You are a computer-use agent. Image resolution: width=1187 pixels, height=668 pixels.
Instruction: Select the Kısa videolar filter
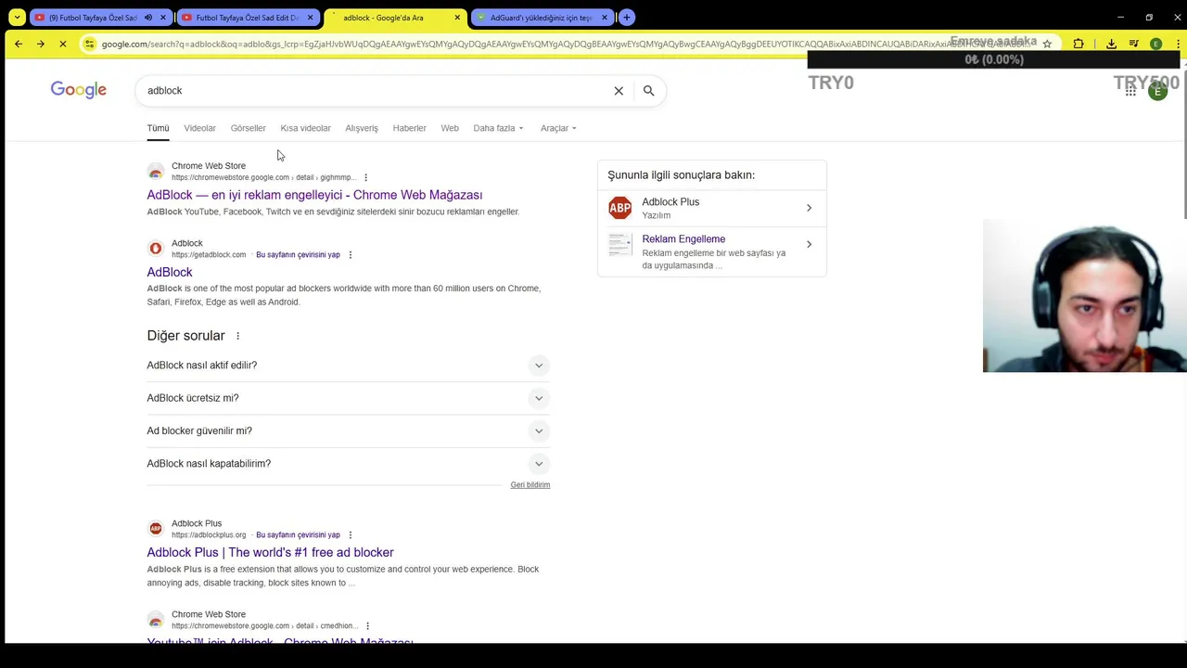[305, 128]
